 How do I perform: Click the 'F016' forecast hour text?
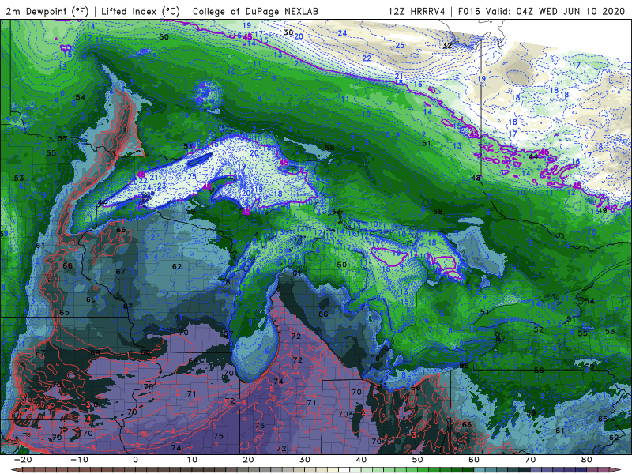click(469, 11)
